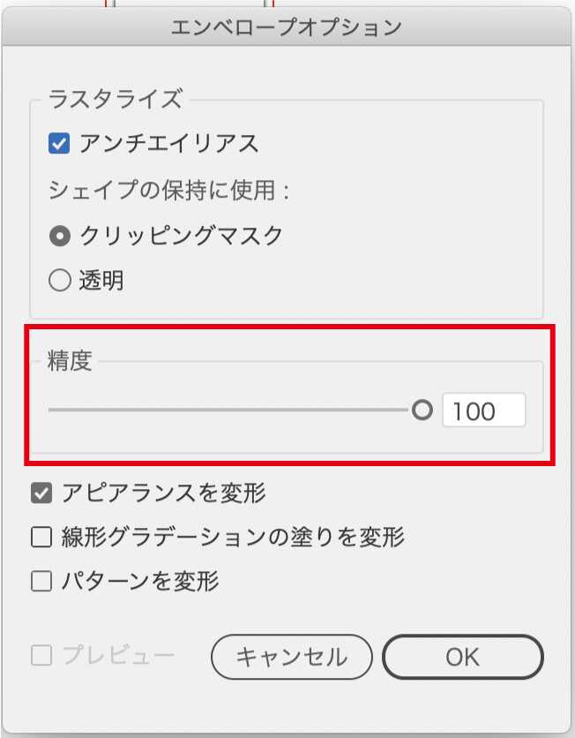Enable 線形グラデーションの塗りを変形 checkbox
575x738 pixels.
pyautogui.click(x=41, y=537)
